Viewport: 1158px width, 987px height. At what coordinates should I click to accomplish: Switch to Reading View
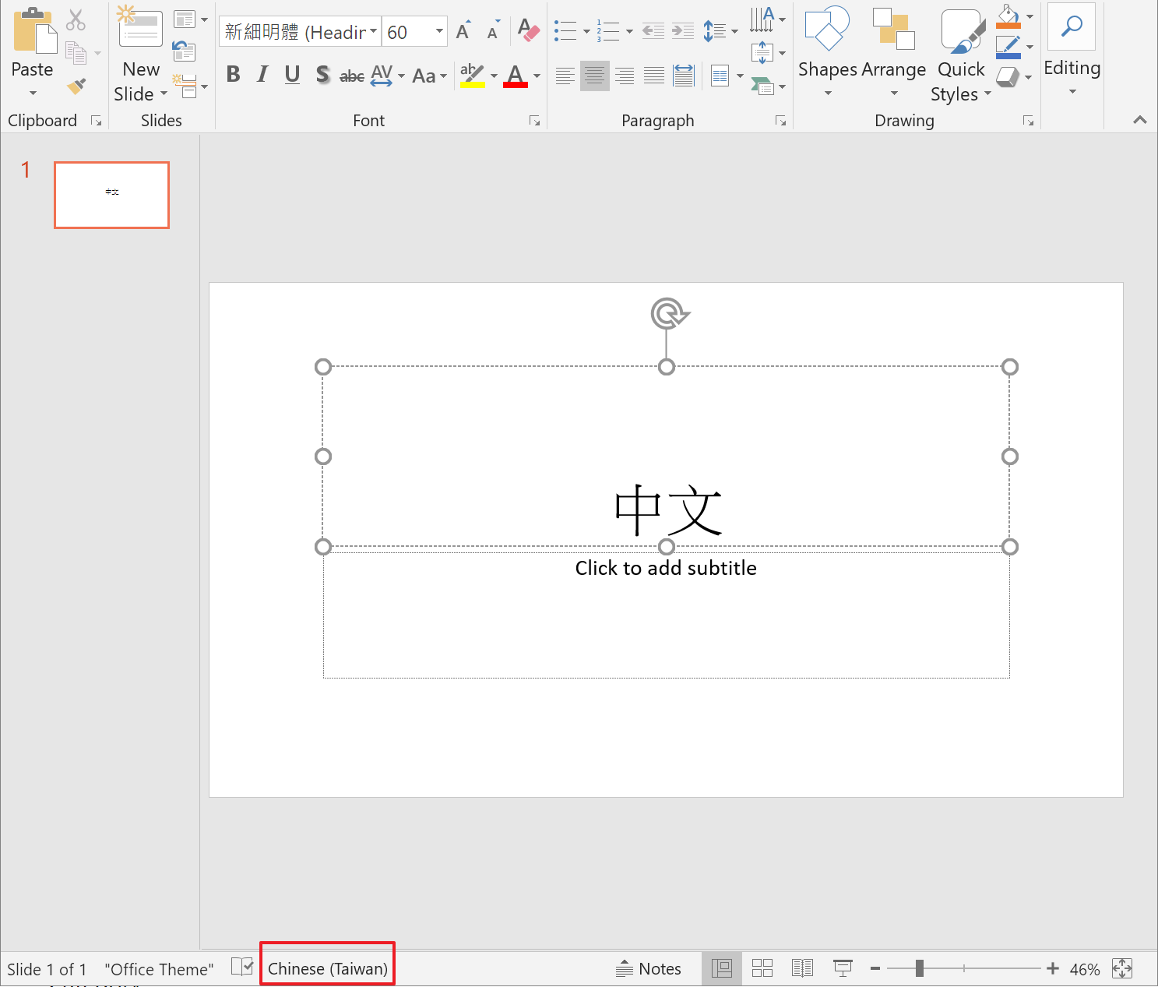point(802,968)
